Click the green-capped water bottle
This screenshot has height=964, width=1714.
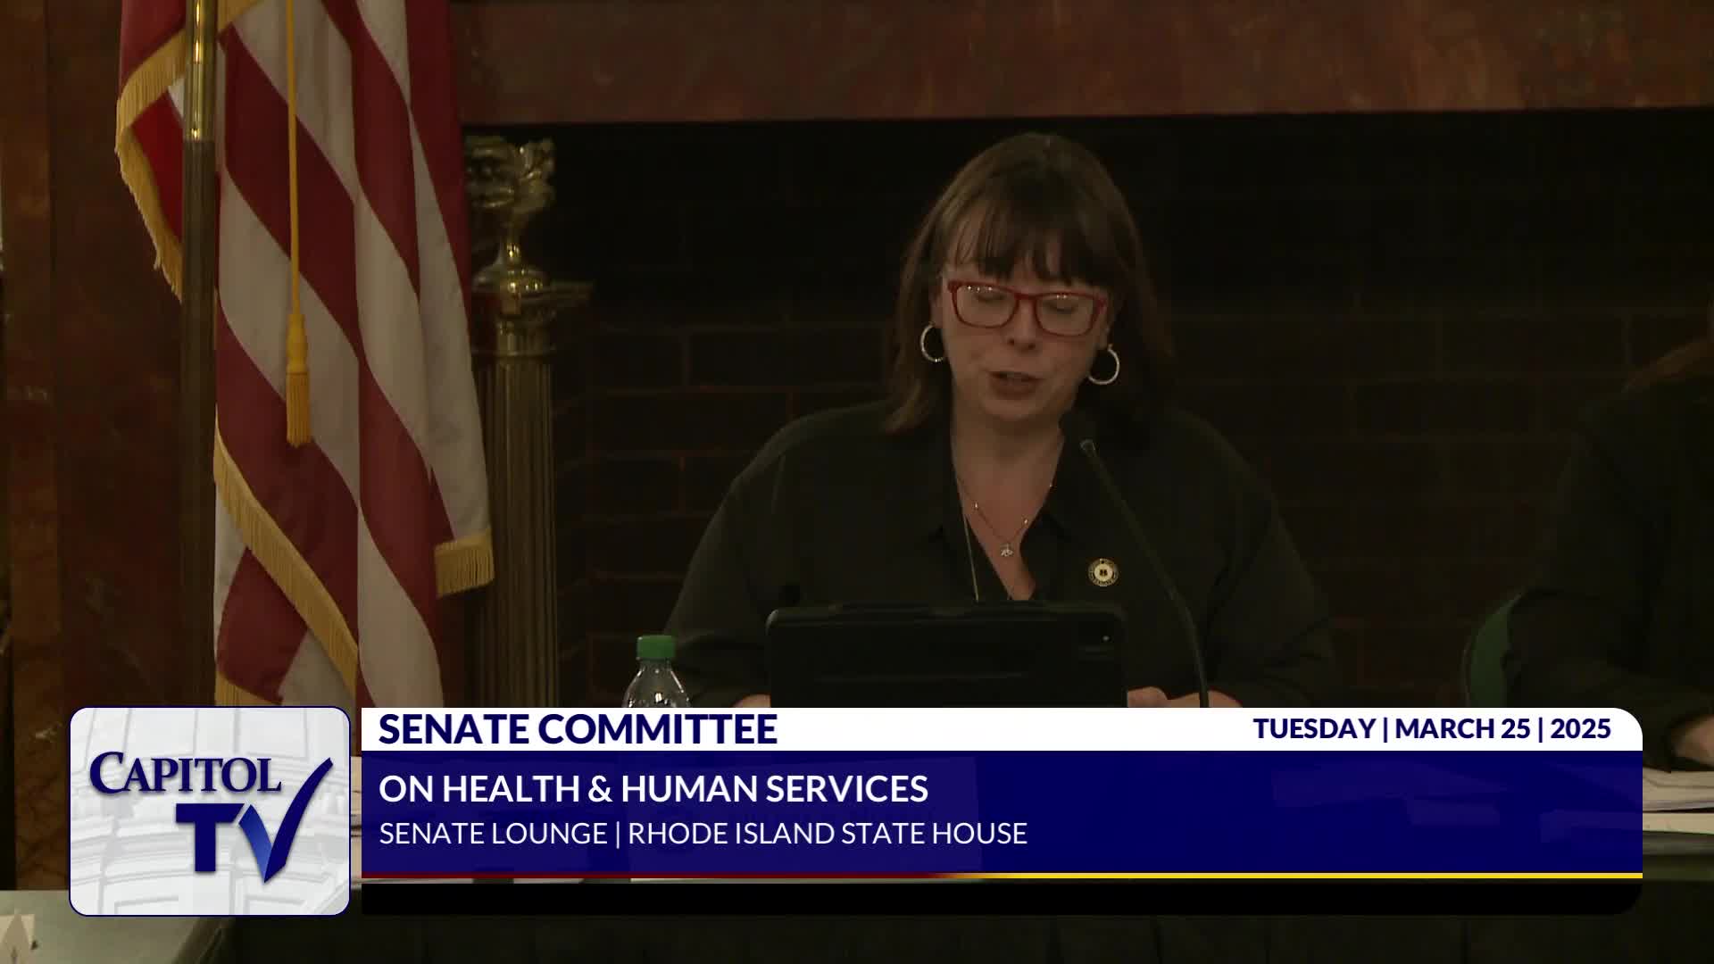(655, 672)
